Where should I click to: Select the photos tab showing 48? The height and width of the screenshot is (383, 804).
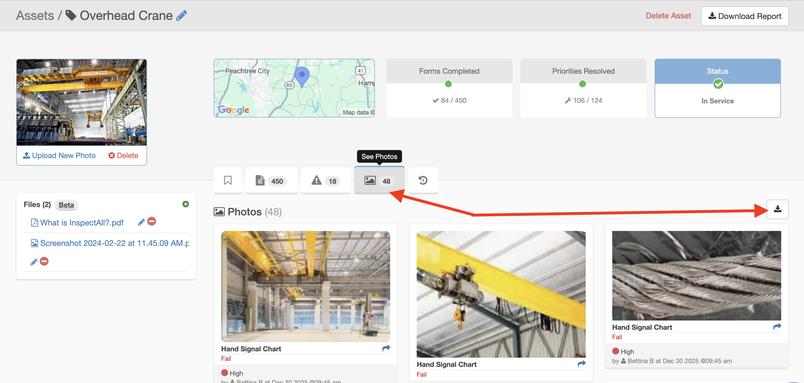(379, 181)
